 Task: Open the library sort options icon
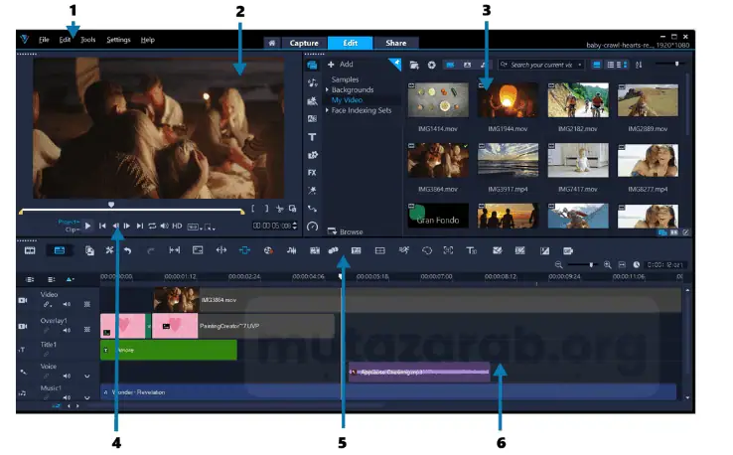click(639, 65)
